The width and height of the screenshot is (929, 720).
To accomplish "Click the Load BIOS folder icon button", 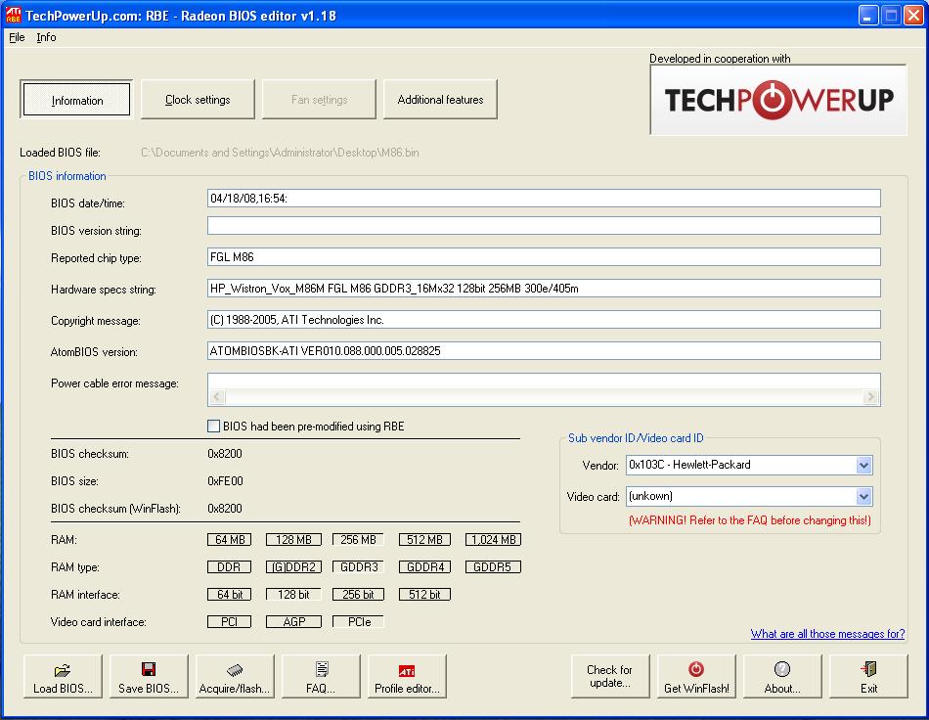I will 63,676.
